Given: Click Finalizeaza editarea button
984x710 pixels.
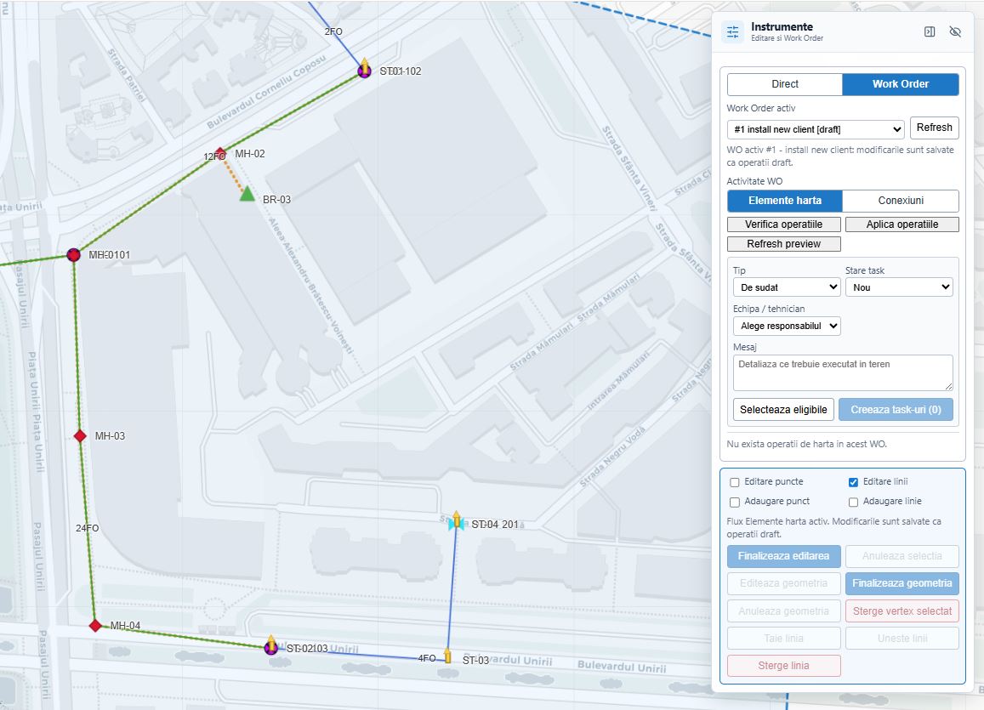Looking at the screenshot, I should click(x=784, y=556).
